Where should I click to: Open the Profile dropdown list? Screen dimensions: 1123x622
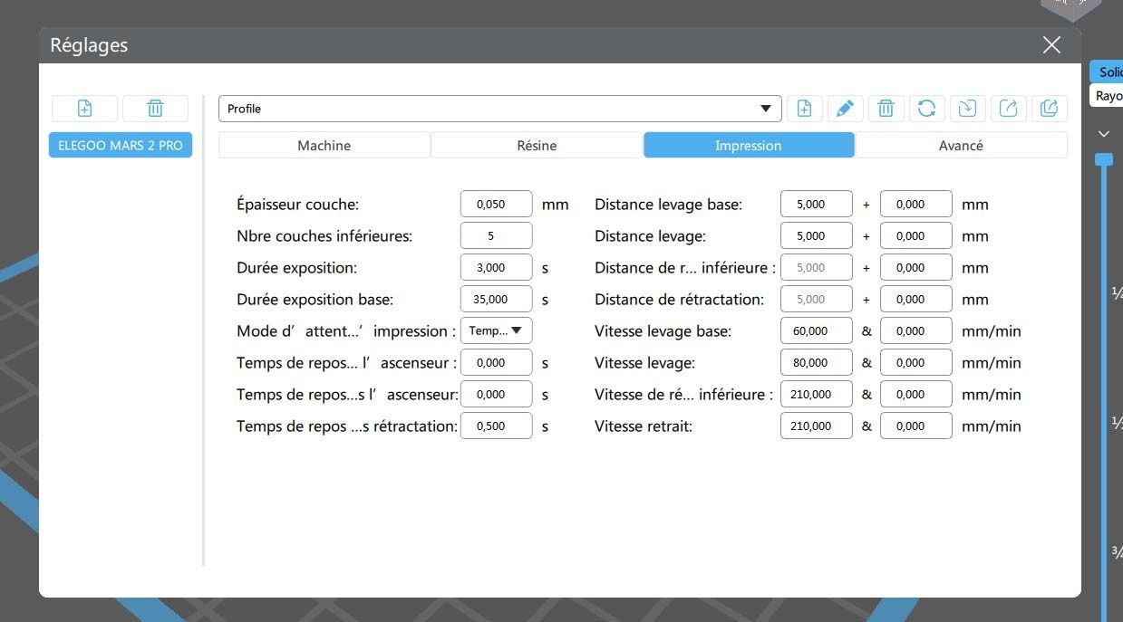pos(499,109)
